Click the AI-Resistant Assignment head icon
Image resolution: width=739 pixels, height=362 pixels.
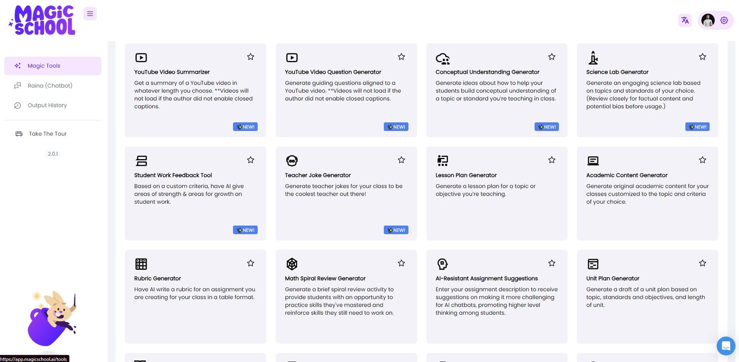coord(442,264)
